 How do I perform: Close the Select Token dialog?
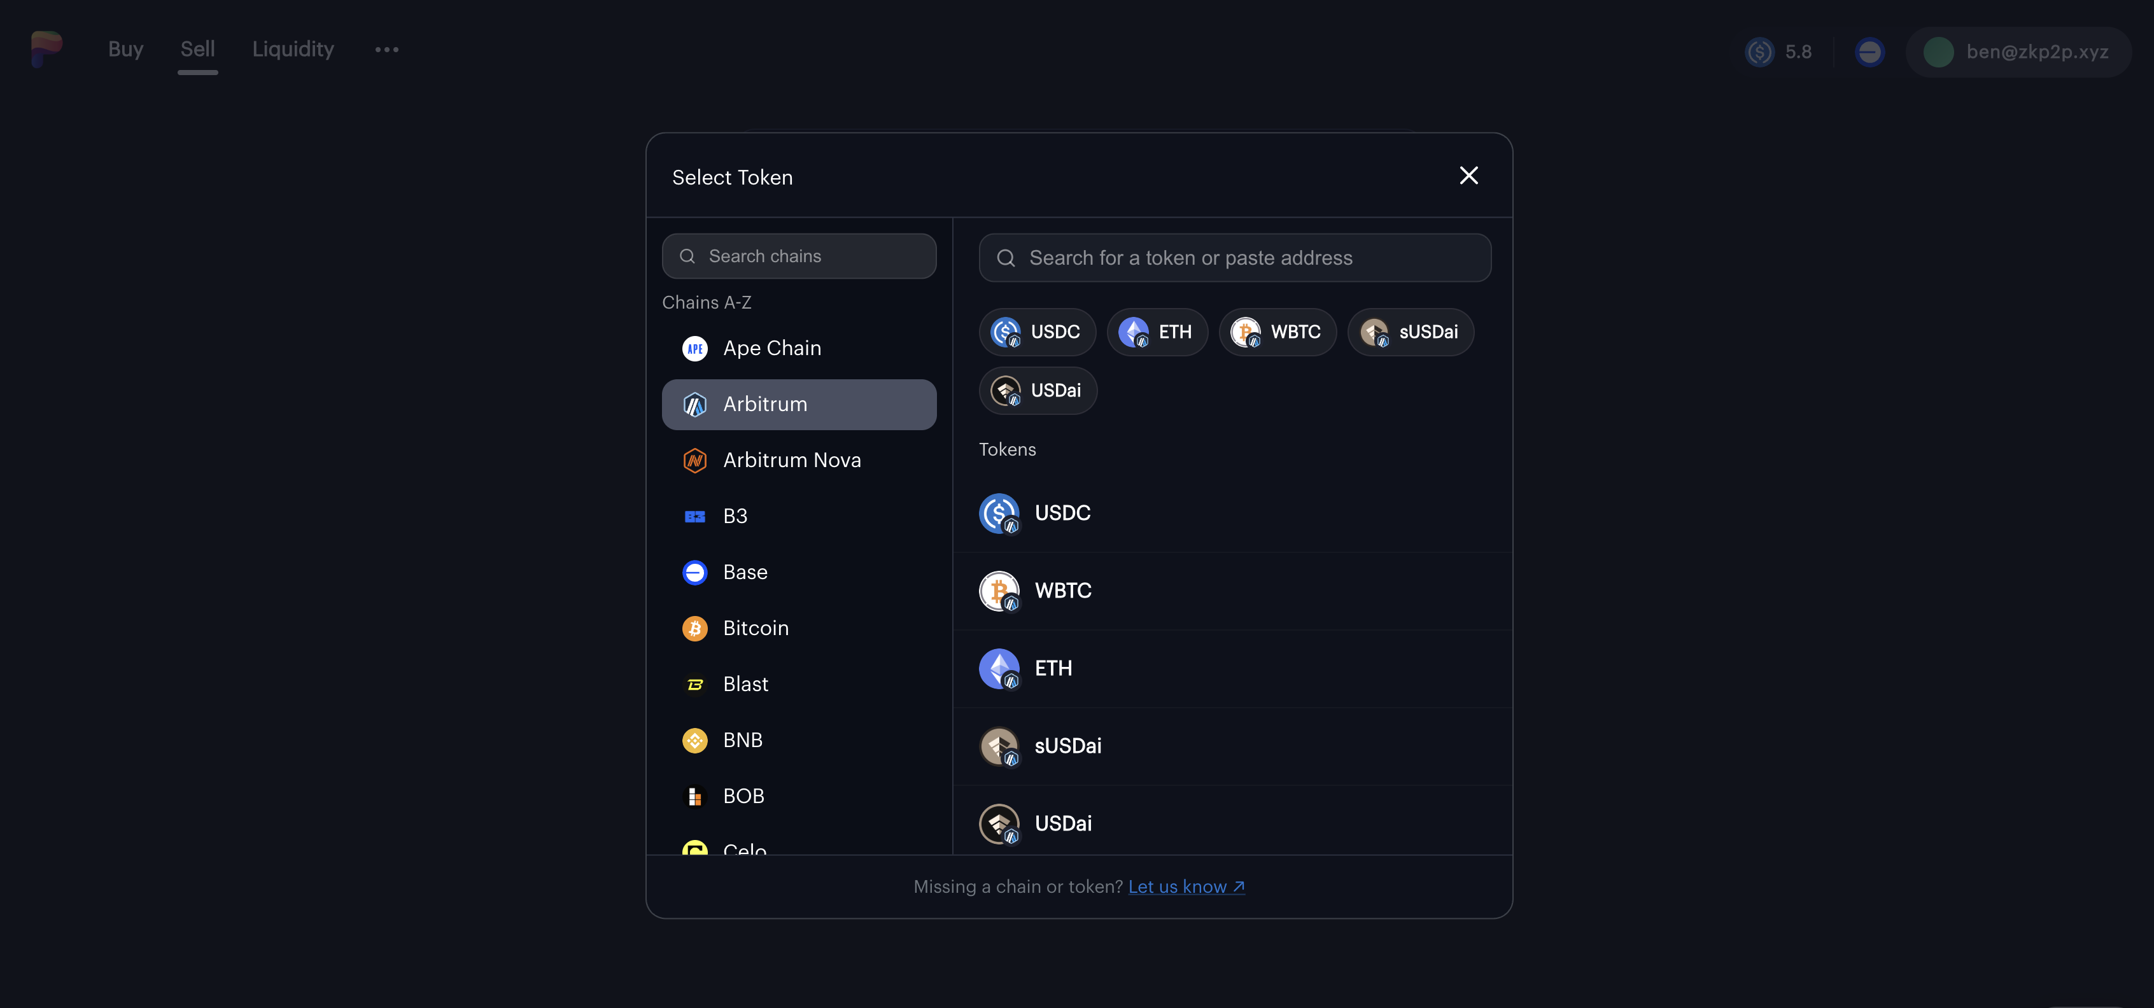[1468, 176]
